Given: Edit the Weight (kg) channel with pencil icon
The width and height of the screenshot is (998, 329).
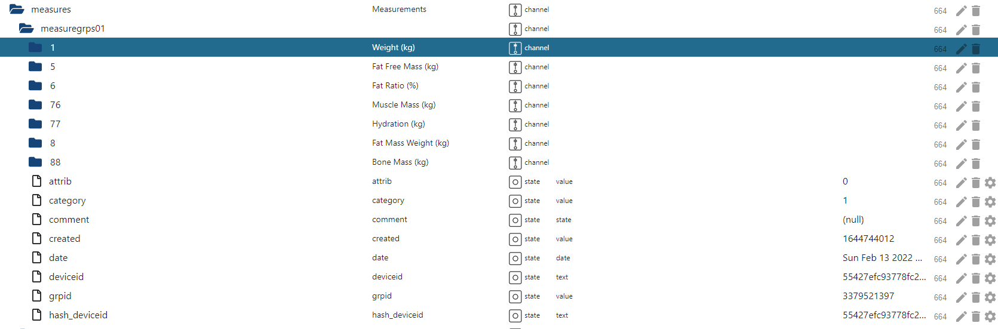Looking at the screenshot, I should (x=961, y=49).
